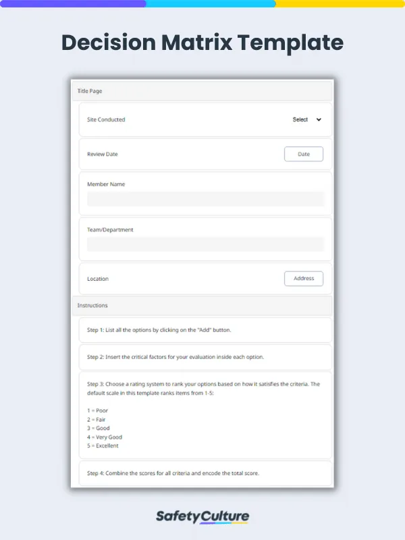This screenshot has width=405, height=540.
Task: Open the Site Conducted Select dropdown
Action: point(307,119)
